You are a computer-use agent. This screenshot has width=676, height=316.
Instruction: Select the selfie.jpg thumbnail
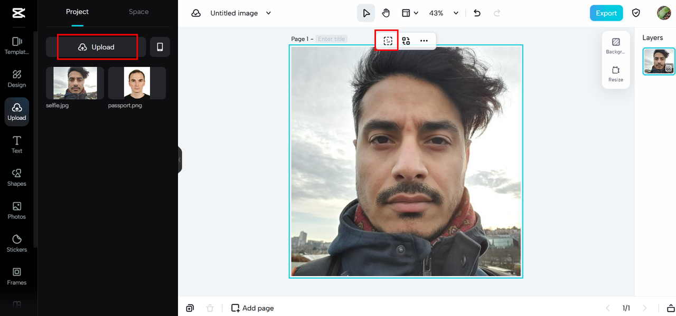[75, 83]
